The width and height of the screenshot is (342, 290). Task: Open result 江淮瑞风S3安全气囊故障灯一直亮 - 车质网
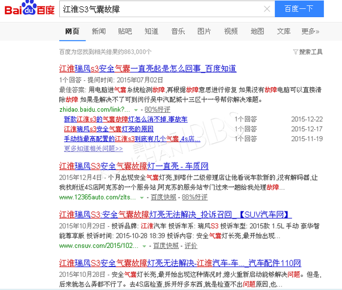(x=134, y=166)
